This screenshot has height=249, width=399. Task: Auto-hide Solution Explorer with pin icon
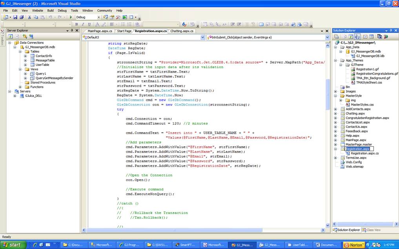click(x=390, y=31)
